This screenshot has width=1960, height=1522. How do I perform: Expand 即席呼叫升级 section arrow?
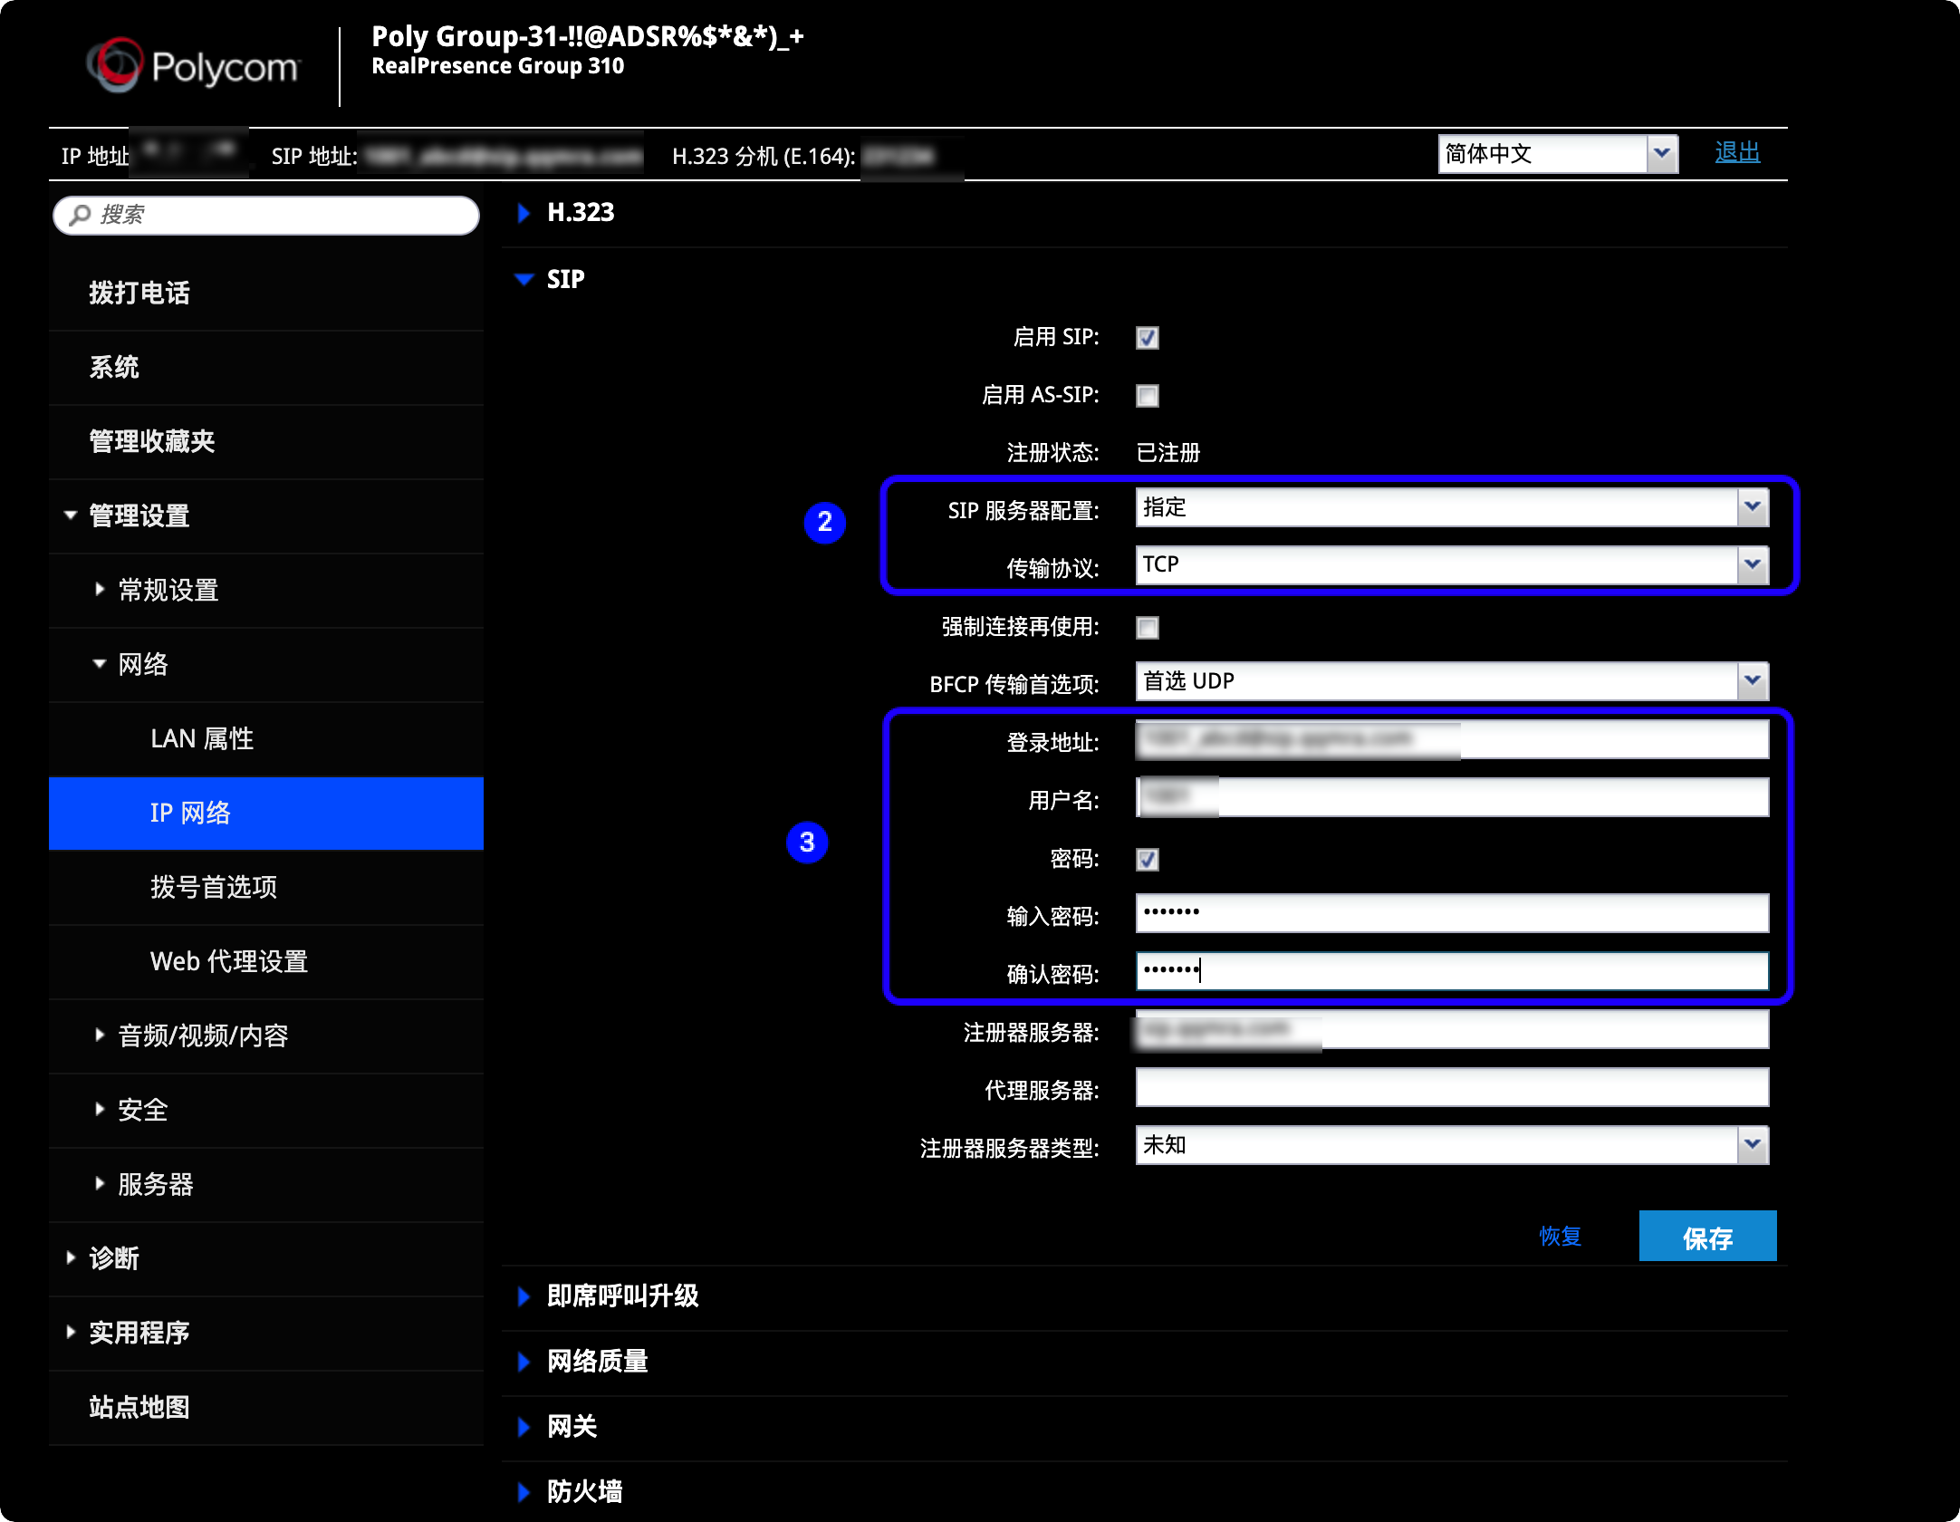524,1296
